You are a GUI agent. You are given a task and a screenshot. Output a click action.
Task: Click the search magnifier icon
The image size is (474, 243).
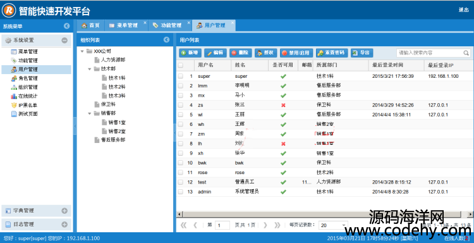[x=466, y=53]
